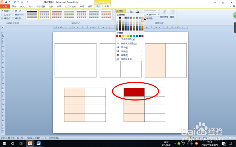Toggle the Header Row (标题行) checkbox

pyautogui.click(x=2, y=11)
